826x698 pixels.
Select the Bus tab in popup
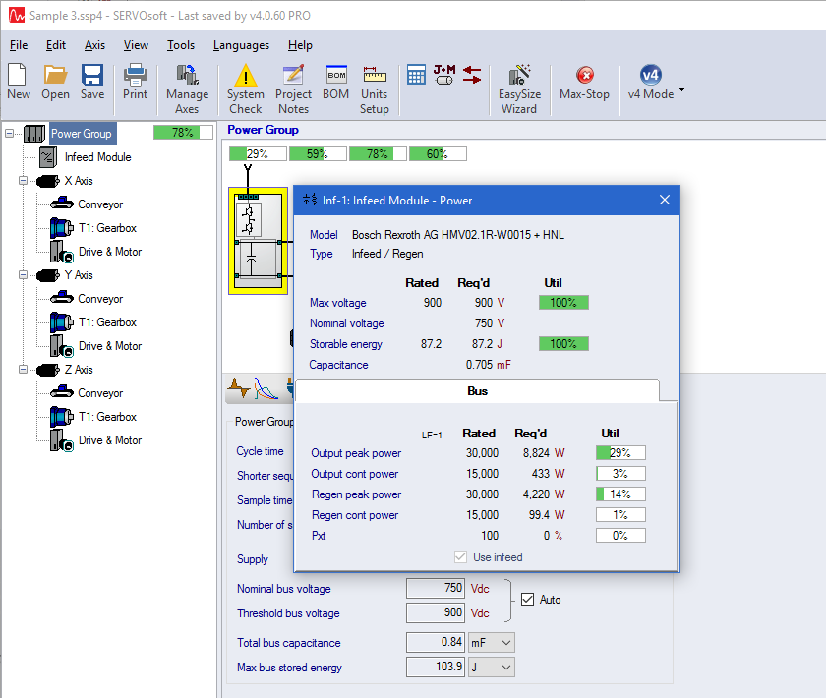pyautogui.click(x=477, y=391)
